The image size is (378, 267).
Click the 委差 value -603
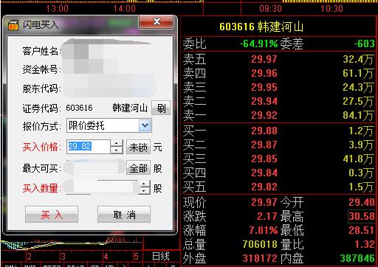pyautogui.click(x=364, y=44)
